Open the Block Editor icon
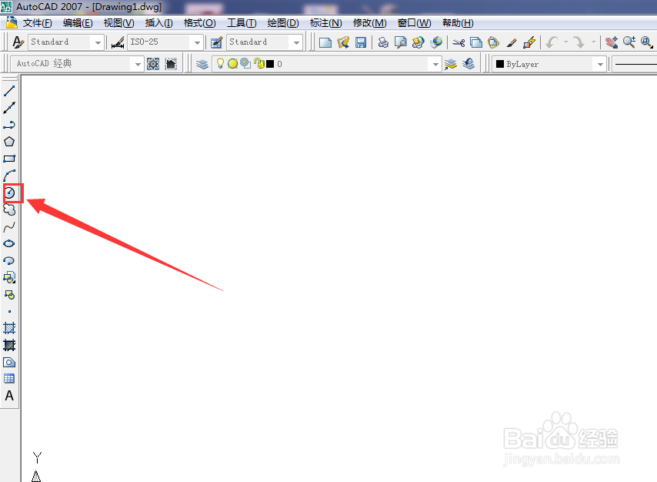 [x=529, y=42]
